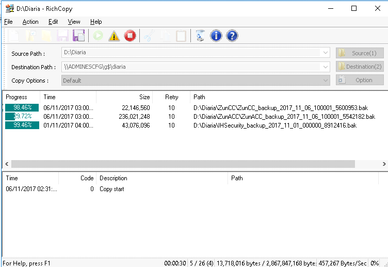The height and width of the screenshot is (267, 388).
Task: Select the IHSecurity_backup .bak file path
Action: pos(275,125)
